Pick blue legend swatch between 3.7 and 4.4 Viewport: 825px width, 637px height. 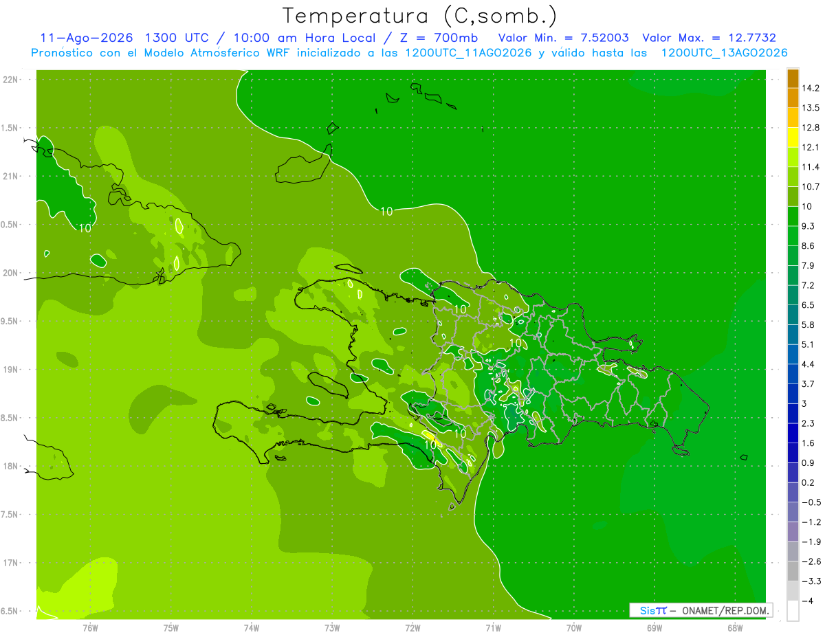[x=793, y=374]
